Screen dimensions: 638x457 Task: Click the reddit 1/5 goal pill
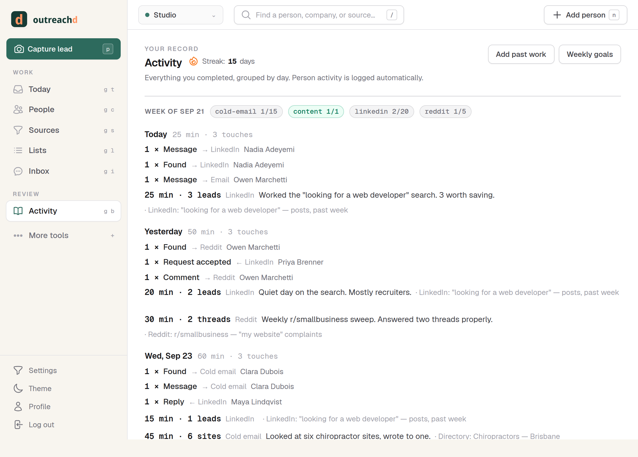(445, 112)
